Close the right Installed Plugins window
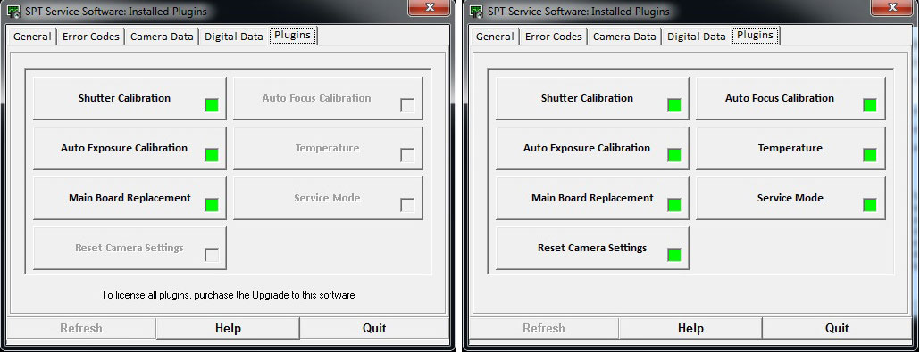This screenshot has width=920, height=352. pyautogui.click(x=892, y=8)
